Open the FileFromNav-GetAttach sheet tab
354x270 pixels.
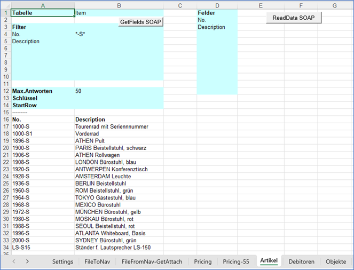point(152,261)
